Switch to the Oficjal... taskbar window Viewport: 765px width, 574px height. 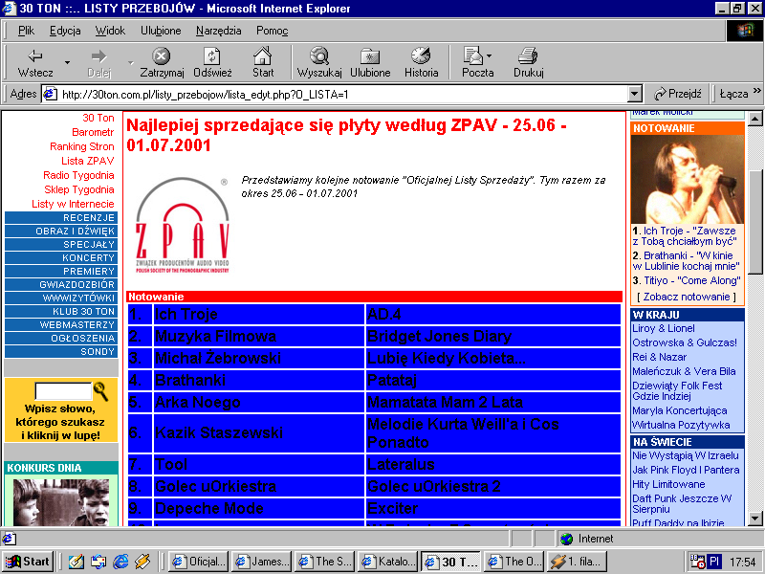click(x=198, y=562)
